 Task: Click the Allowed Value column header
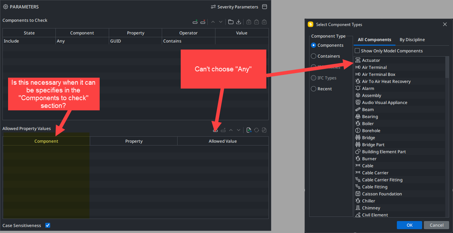pyautogui.click(x=223, y=141)
